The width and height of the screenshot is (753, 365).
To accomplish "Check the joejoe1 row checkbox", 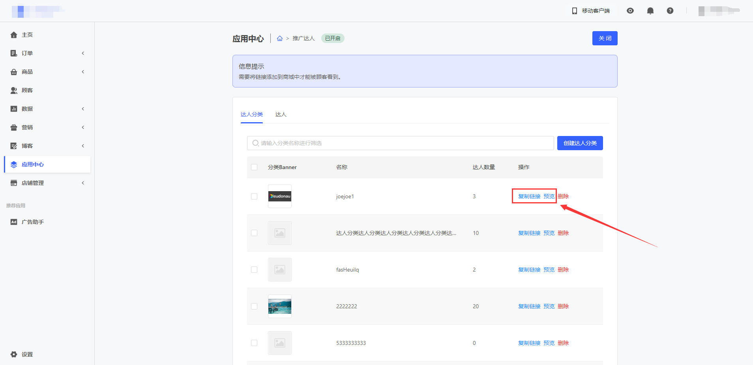I will [x=254, y=196].
